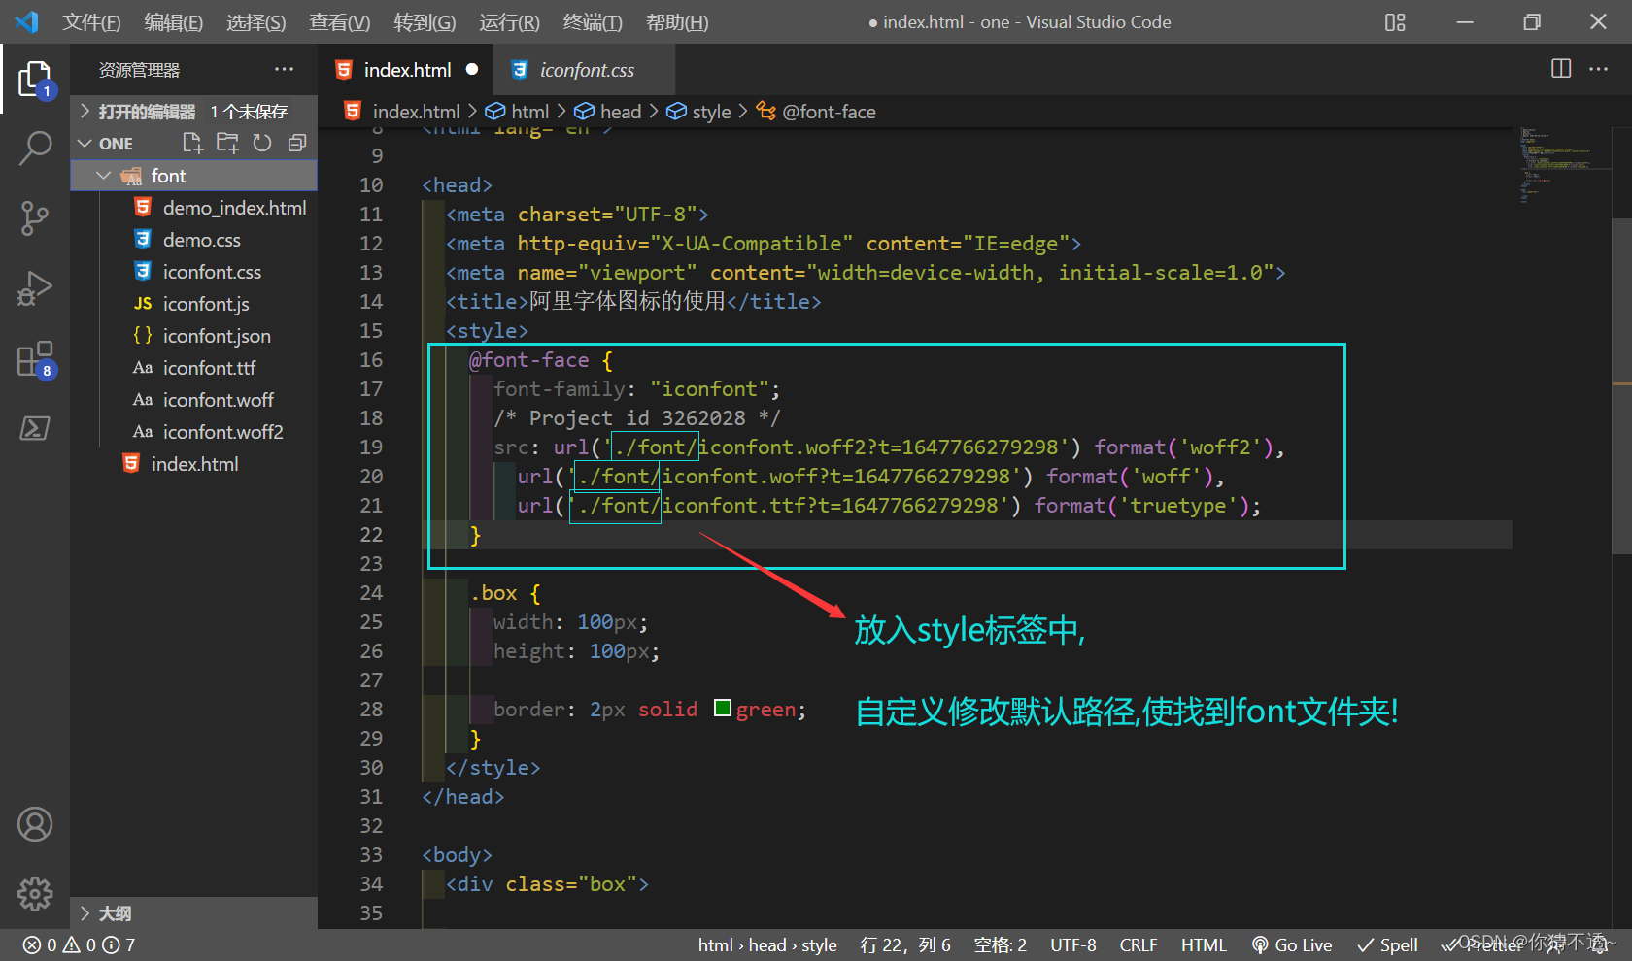Open the 终端(T) menu
The width and height of the screenshot is (1632, 961).
pos(593,21)
